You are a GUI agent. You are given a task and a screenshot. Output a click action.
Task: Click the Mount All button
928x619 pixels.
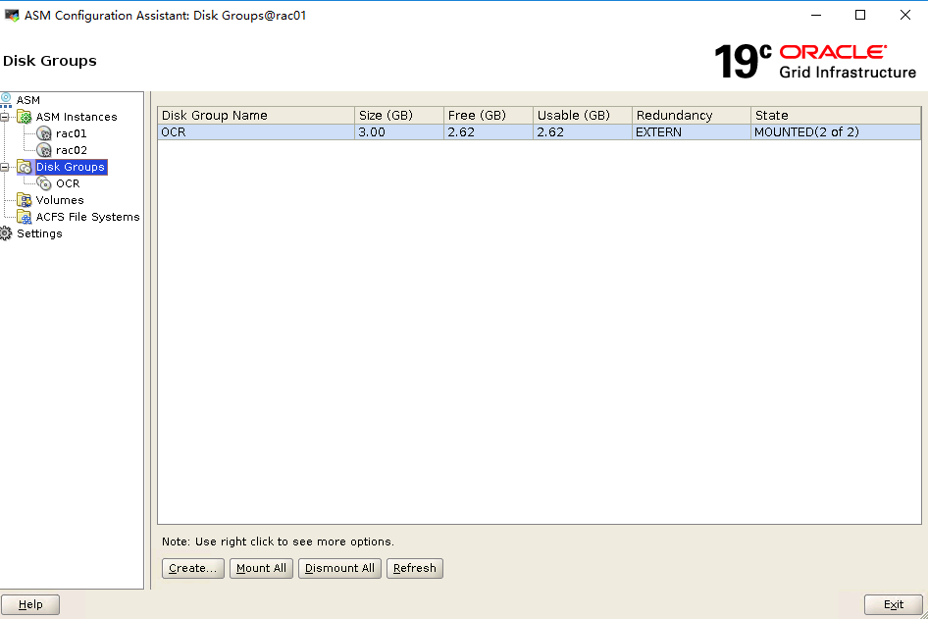tap(261, 568)
